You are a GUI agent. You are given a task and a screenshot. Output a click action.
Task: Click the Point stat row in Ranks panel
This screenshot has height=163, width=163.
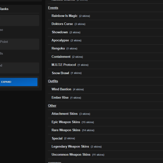point(20,44)
